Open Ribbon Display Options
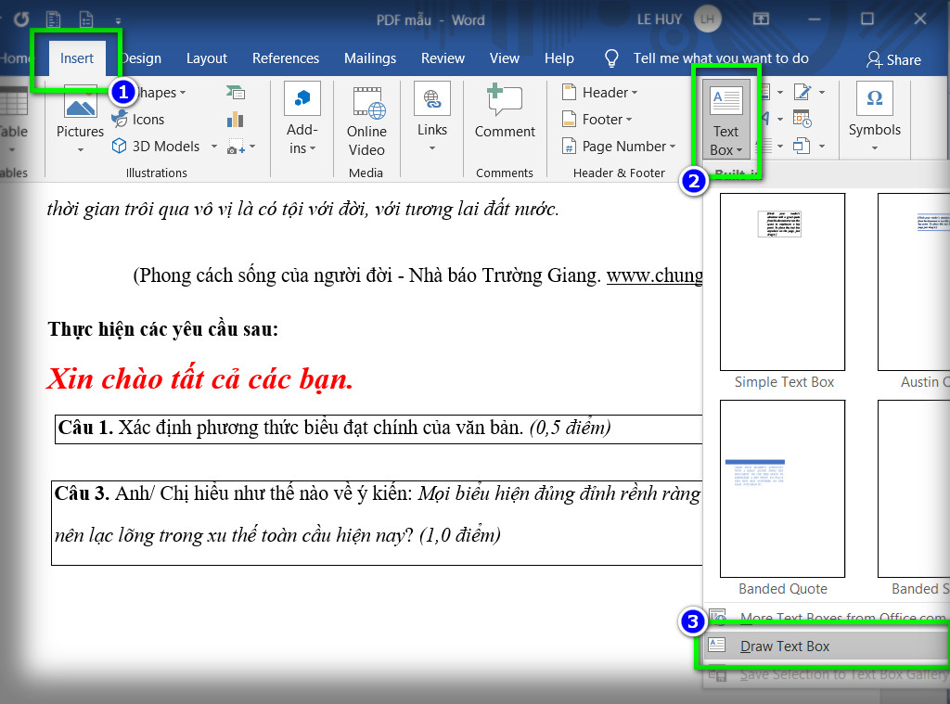 click(x=761, y=19)
